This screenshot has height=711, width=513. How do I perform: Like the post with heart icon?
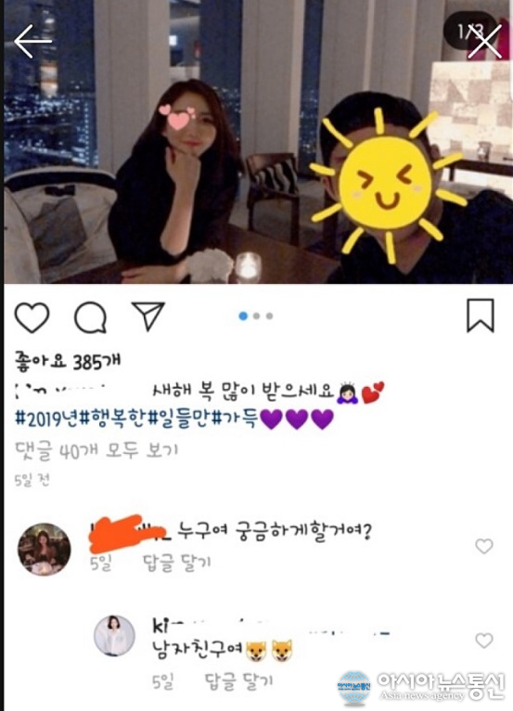point(32,317)
